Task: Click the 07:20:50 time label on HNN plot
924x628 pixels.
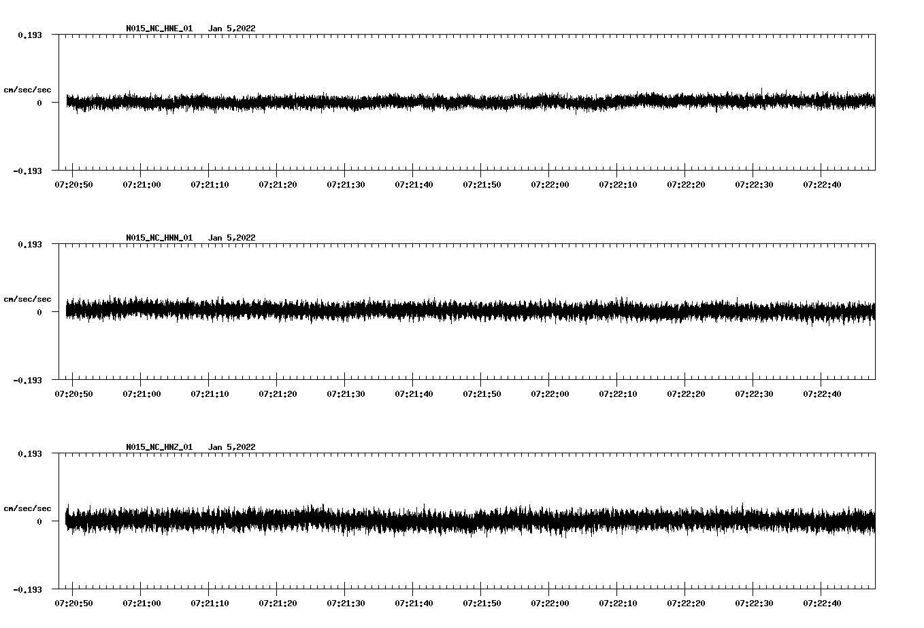Action: (73, 394)
